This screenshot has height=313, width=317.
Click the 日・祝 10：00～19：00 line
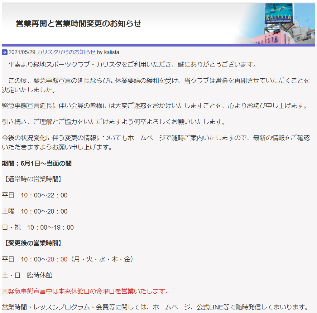tap(38, 228)
